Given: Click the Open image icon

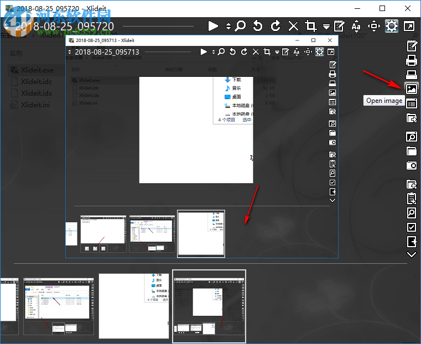Looking at the screenshot, I should point(412,89).
